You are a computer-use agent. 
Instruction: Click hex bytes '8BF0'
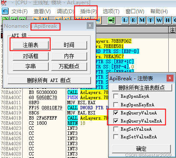click(x=34, y=102)
